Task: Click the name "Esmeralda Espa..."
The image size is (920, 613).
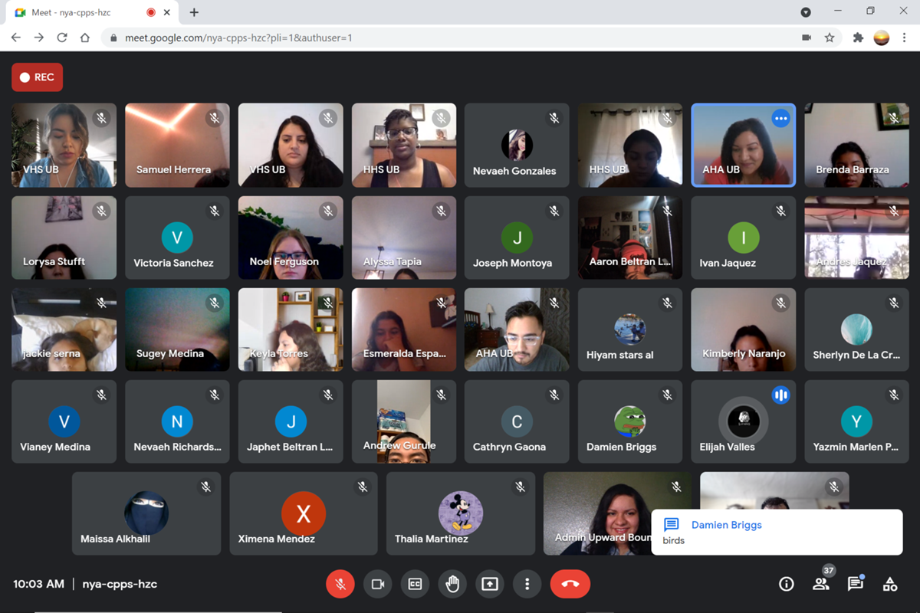Action: [x=404, y=354]
